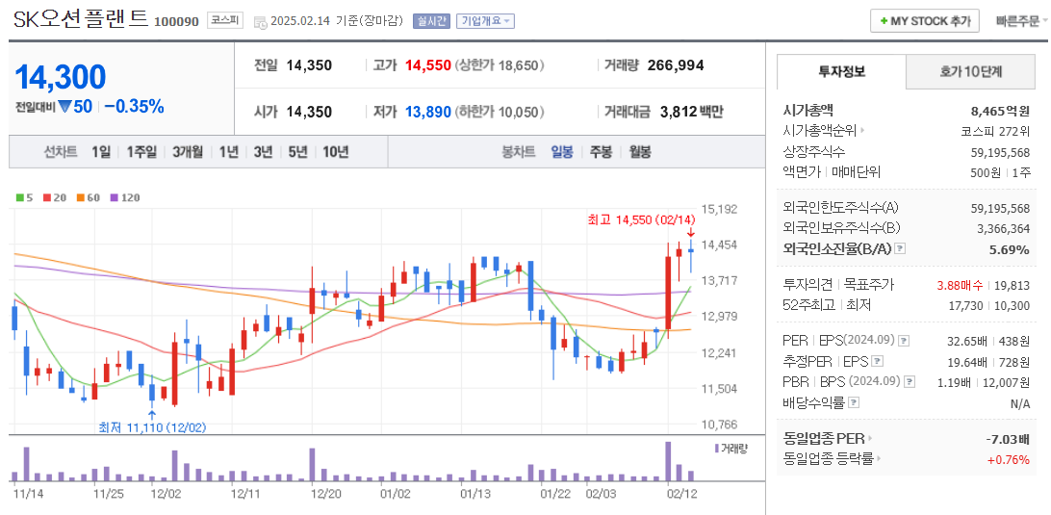Click the SK오션플랜트 stock name heading

[x=81, y=19]
